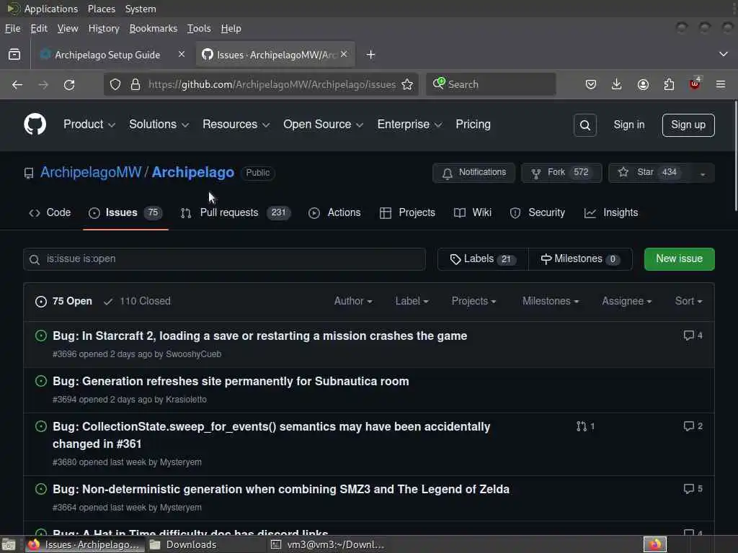Open the extensions puzzle icon
The width and height of the screenshot is (738, 553).
tap(669, 85)
